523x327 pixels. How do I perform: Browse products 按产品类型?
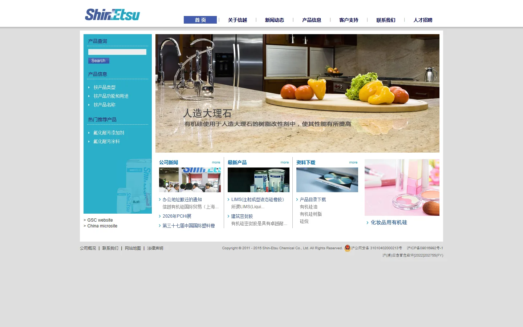105,87
